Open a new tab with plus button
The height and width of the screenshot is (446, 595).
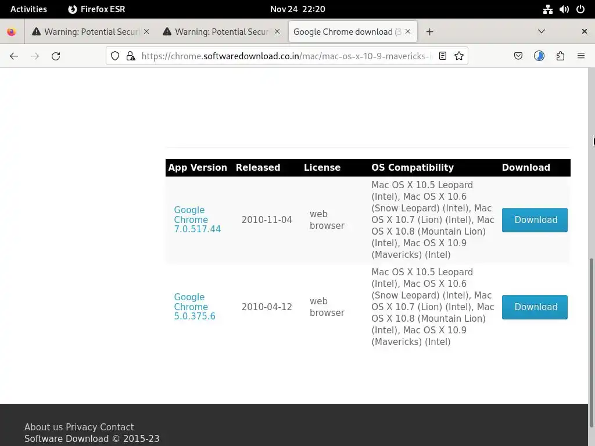[429, 32]
